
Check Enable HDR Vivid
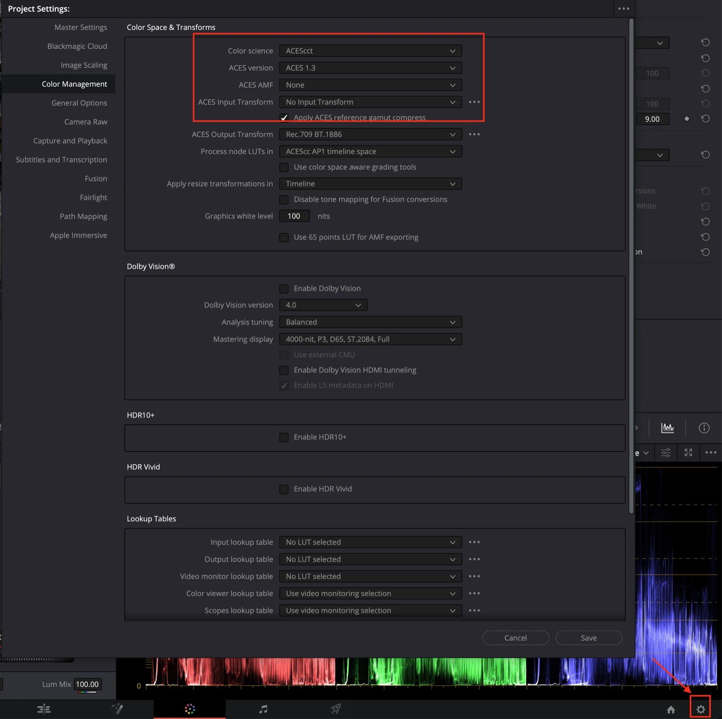pos(284,489)
